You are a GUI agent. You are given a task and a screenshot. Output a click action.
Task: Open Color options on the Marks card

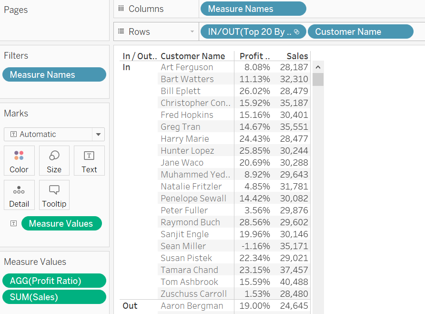(19, 161)
